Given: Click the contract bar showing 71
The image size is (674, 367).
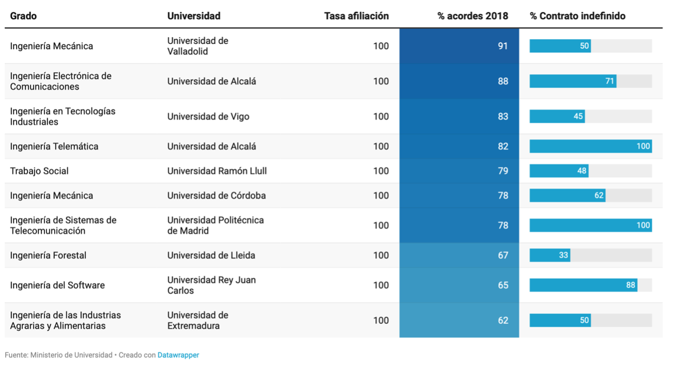Looking at the screenshot, I should [573, 81].
